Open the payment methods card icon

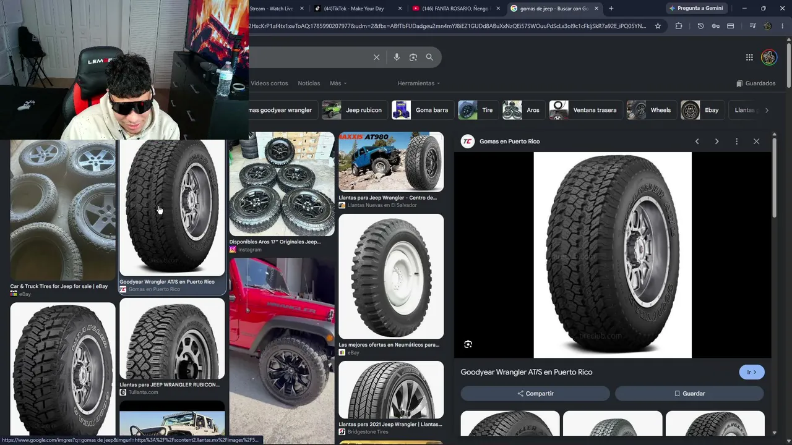point(730,26)
